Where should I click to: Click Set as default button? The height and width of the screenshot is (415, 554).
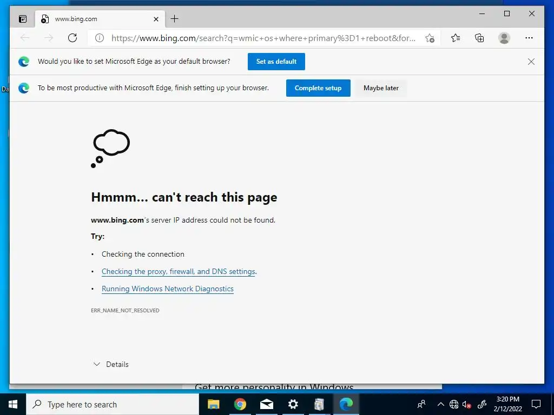pyautogui.click(x=276, y=62)
